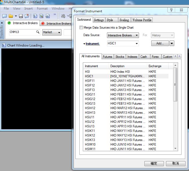Select the Forex category tab
The height and width of the screenshot is (171, 189).
coord(155,56)
